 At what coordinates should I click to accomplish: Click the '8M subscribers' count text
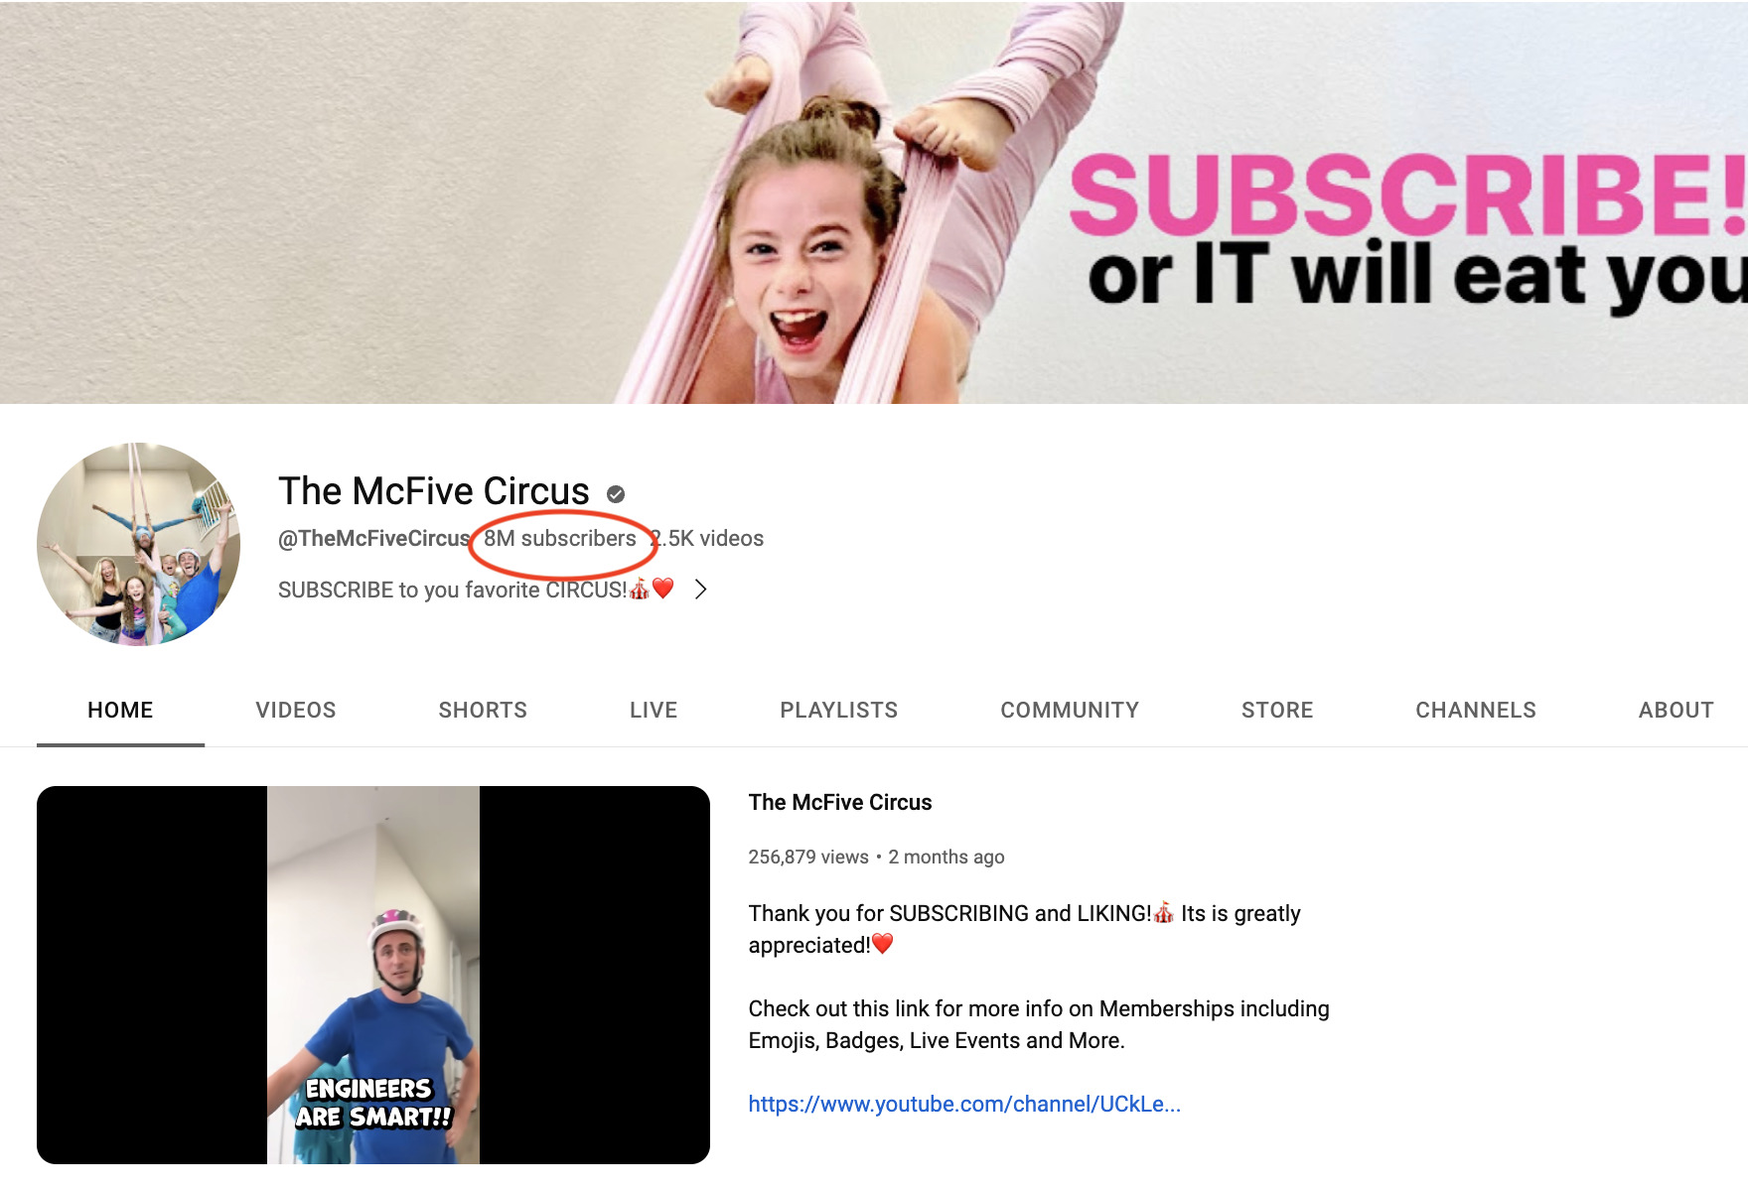559,539
